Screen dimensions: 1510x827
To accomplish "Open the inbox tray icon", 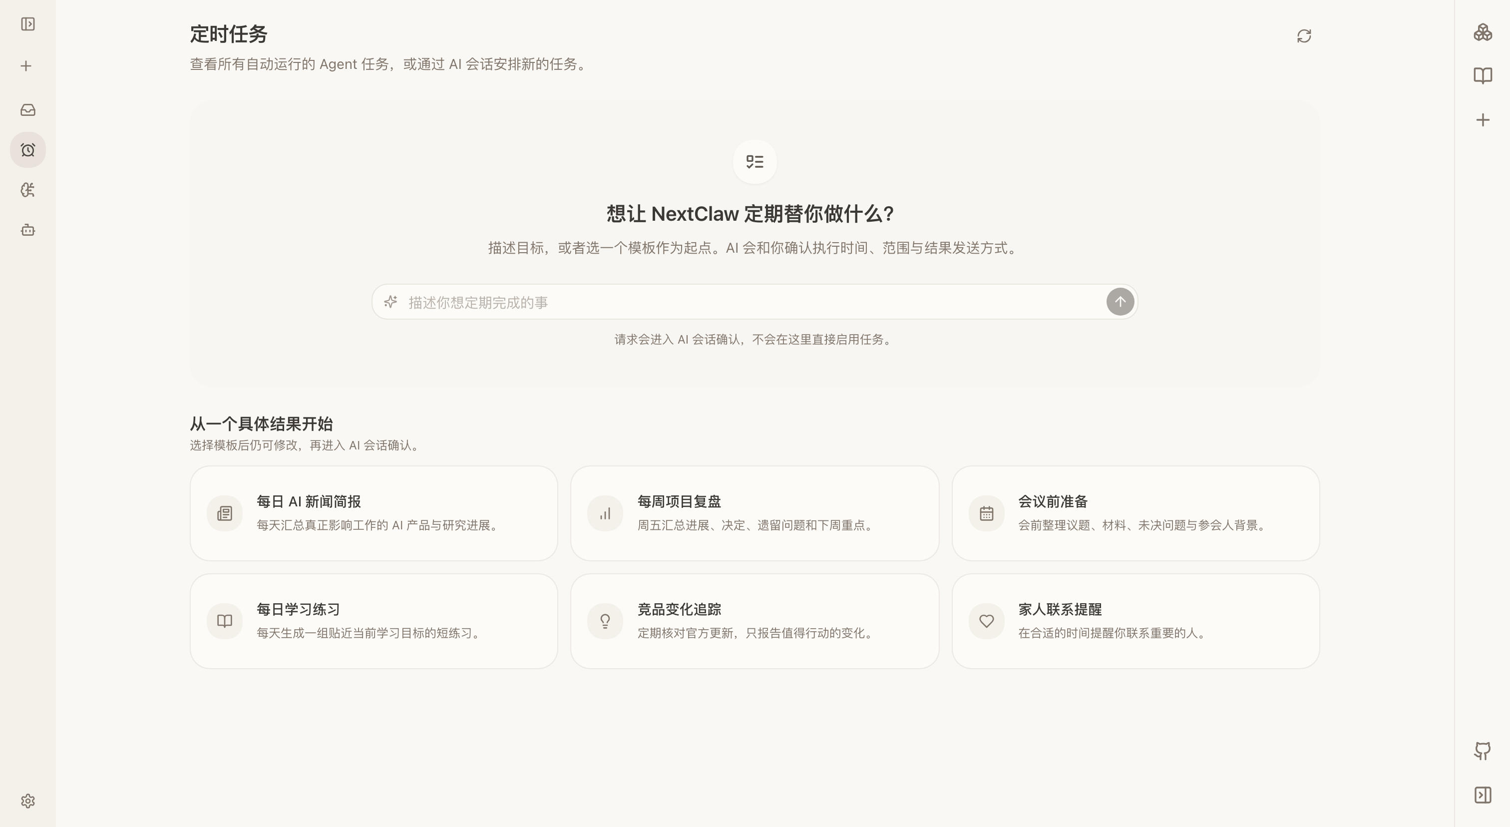I will [27, 109].
